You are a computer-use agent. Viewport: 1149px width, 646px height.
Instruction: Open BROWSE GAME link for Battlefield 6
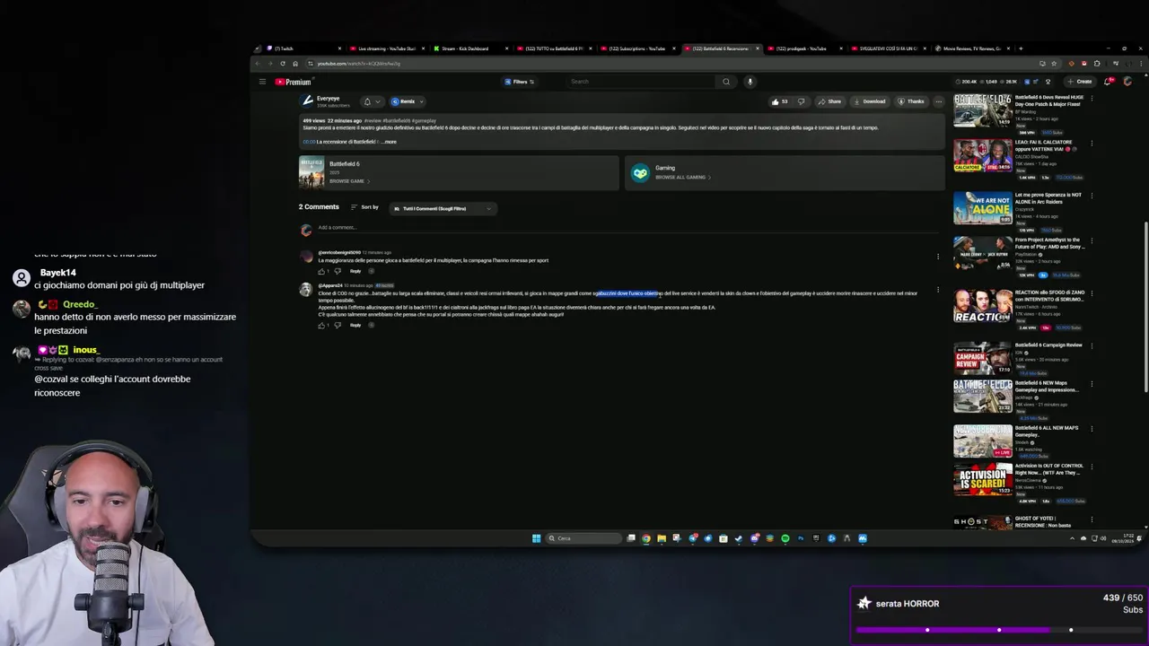coord(349,181)
